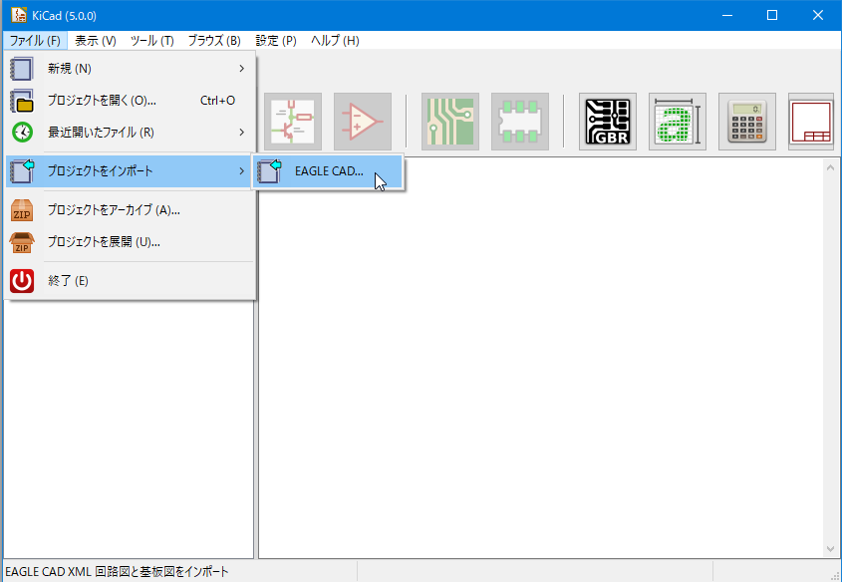
Task: Click the ZIP archive project icon
Action: [x=22, y=210]
